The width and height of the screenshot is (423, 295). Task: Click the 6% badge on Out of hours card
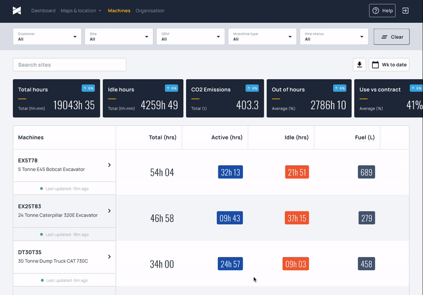[339, 88]
